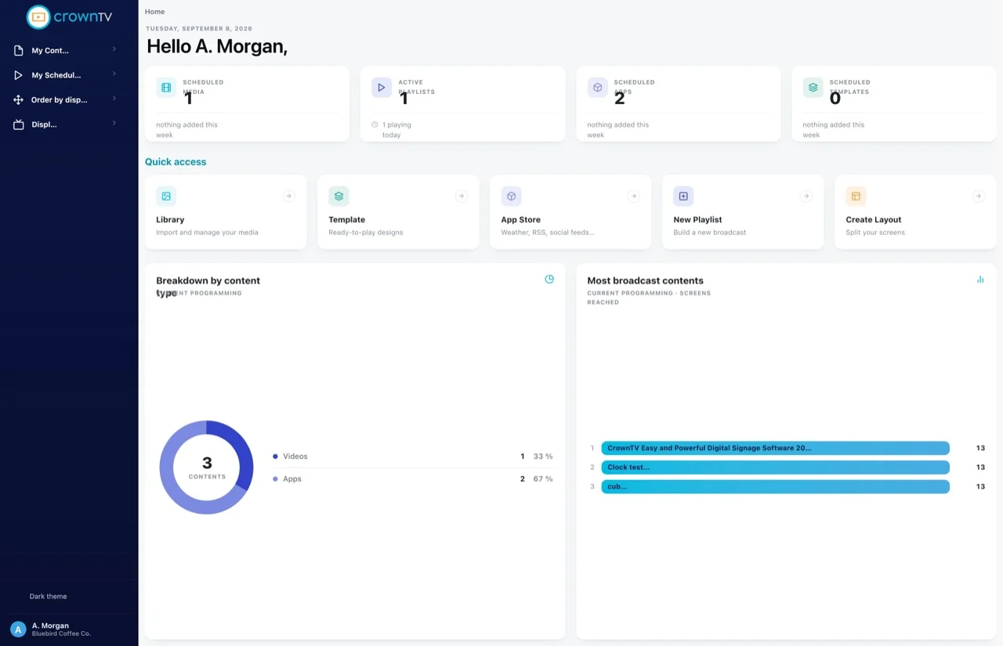1003x646 pixels.
Task: Click the New Playlist plus icon
Action: pos(683,196)
